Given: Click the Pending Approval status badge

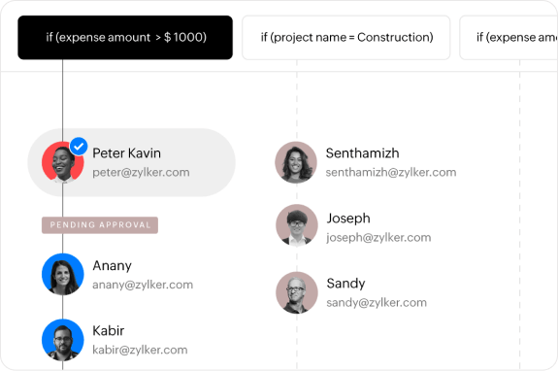Looking at the screenshot, I should point(100,225).
